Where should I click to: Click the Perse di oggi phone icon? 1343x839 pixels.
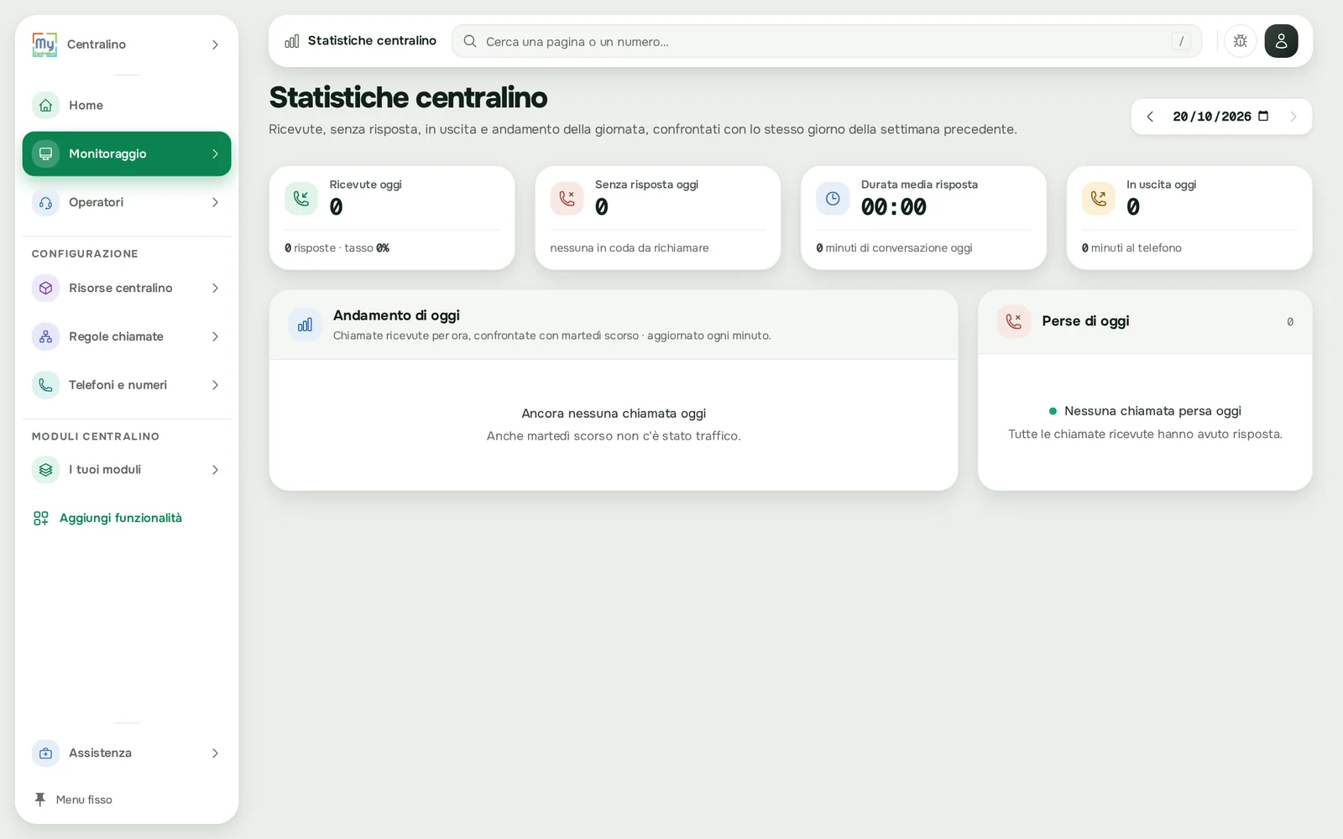[x=1014, y=321]
